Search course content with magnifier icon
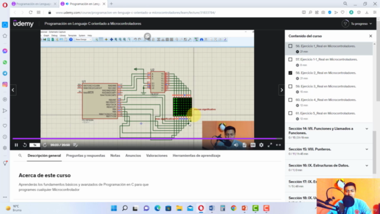The width and height of the screenshot is (380, 214). 20,156
